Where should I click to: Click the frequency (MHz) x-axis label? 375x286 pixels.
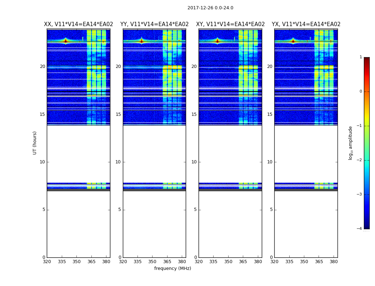[x=172, y=268]
